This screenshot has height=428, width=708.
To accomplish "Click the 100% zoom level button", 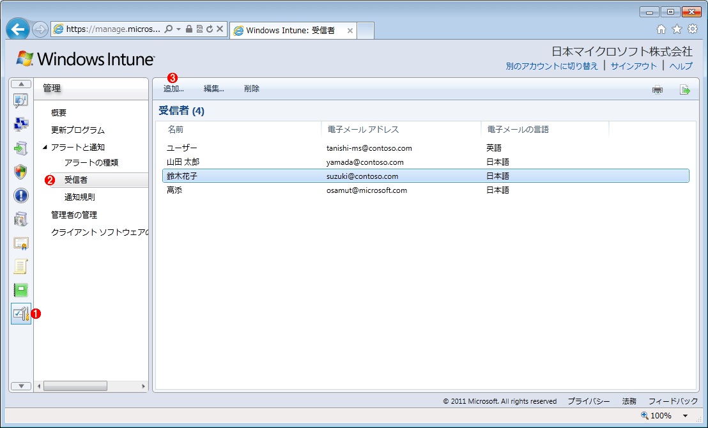I will click(661, 416).
